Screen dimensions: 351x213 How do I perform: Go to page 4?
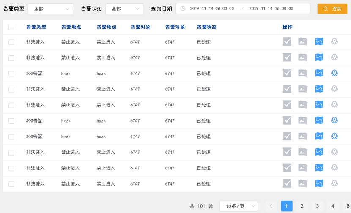pyautogui.click(x=333, y=206)
